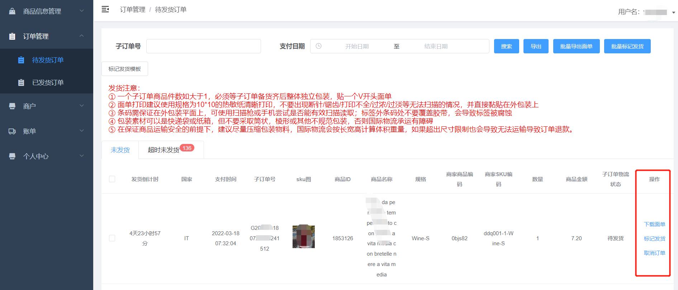Expand the 个人中心 menu chevron

click(82, 156)
